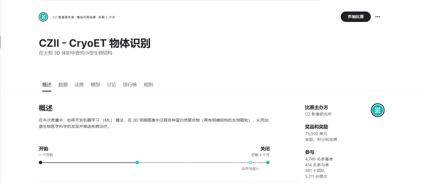Viewport: 424px width, 183px height.
Task: Click the black start dot on timeline
Action: coord(40,163)
